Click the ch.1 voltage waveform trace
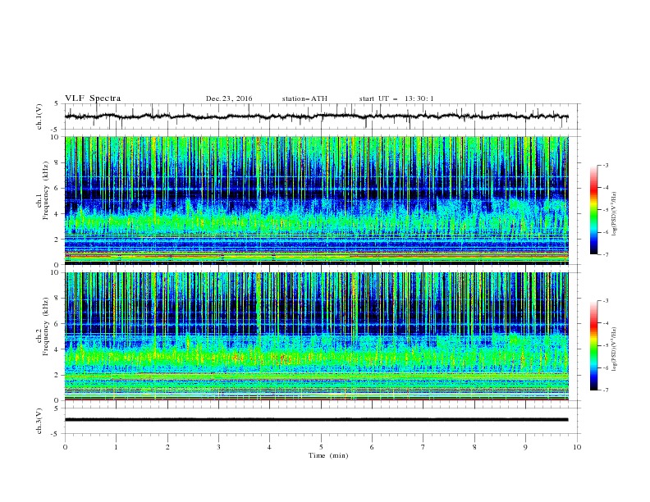The height and width of the screenshot is (502, 650). pyautogui.click(x=316, y=116)
